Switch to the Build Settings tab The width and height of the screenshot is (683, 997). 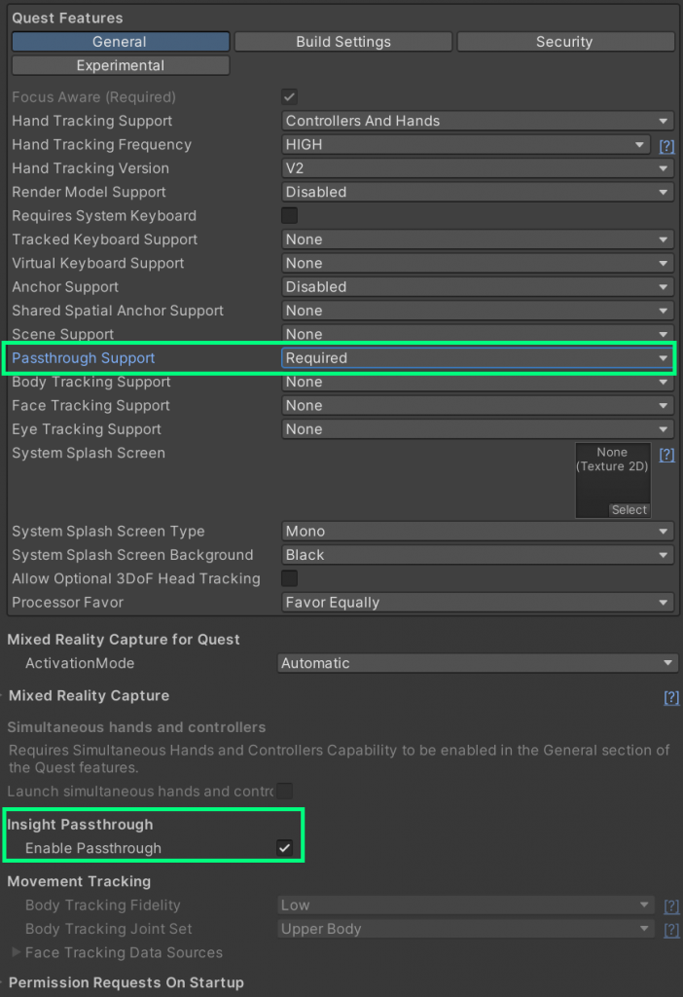tap(342, 41)
